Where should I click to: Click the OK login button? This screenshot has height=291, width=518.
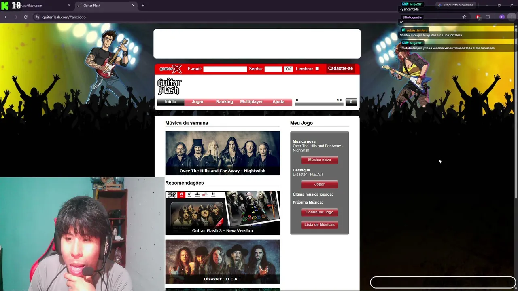[288, 69]
